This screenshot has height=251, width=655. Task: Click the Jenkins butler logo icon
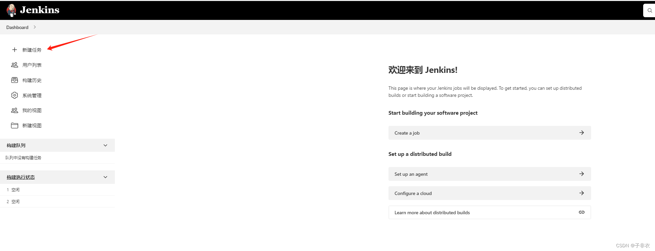click(x=11, y=10)
